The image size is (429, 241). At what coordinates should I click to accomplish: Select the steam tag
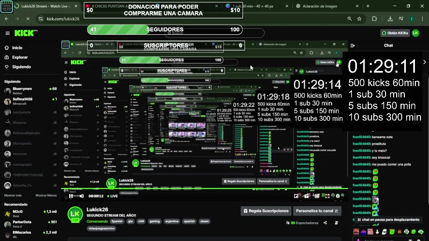(x=204, y=221)
